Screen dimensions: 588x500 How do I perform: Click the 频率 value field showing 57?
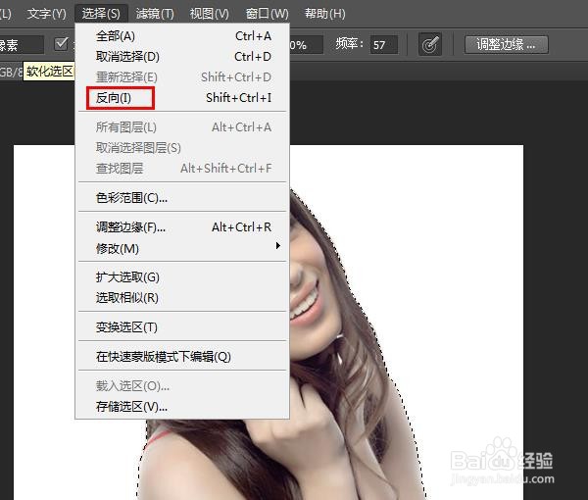[383, 45]
